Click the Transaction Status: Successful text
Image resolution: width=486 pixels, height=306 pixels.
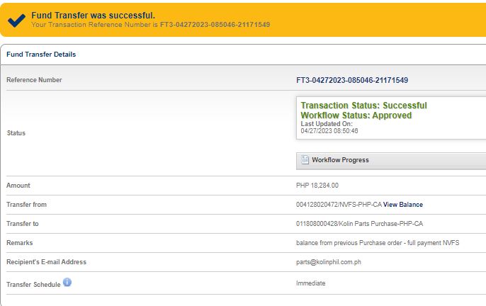click(363, 106)
